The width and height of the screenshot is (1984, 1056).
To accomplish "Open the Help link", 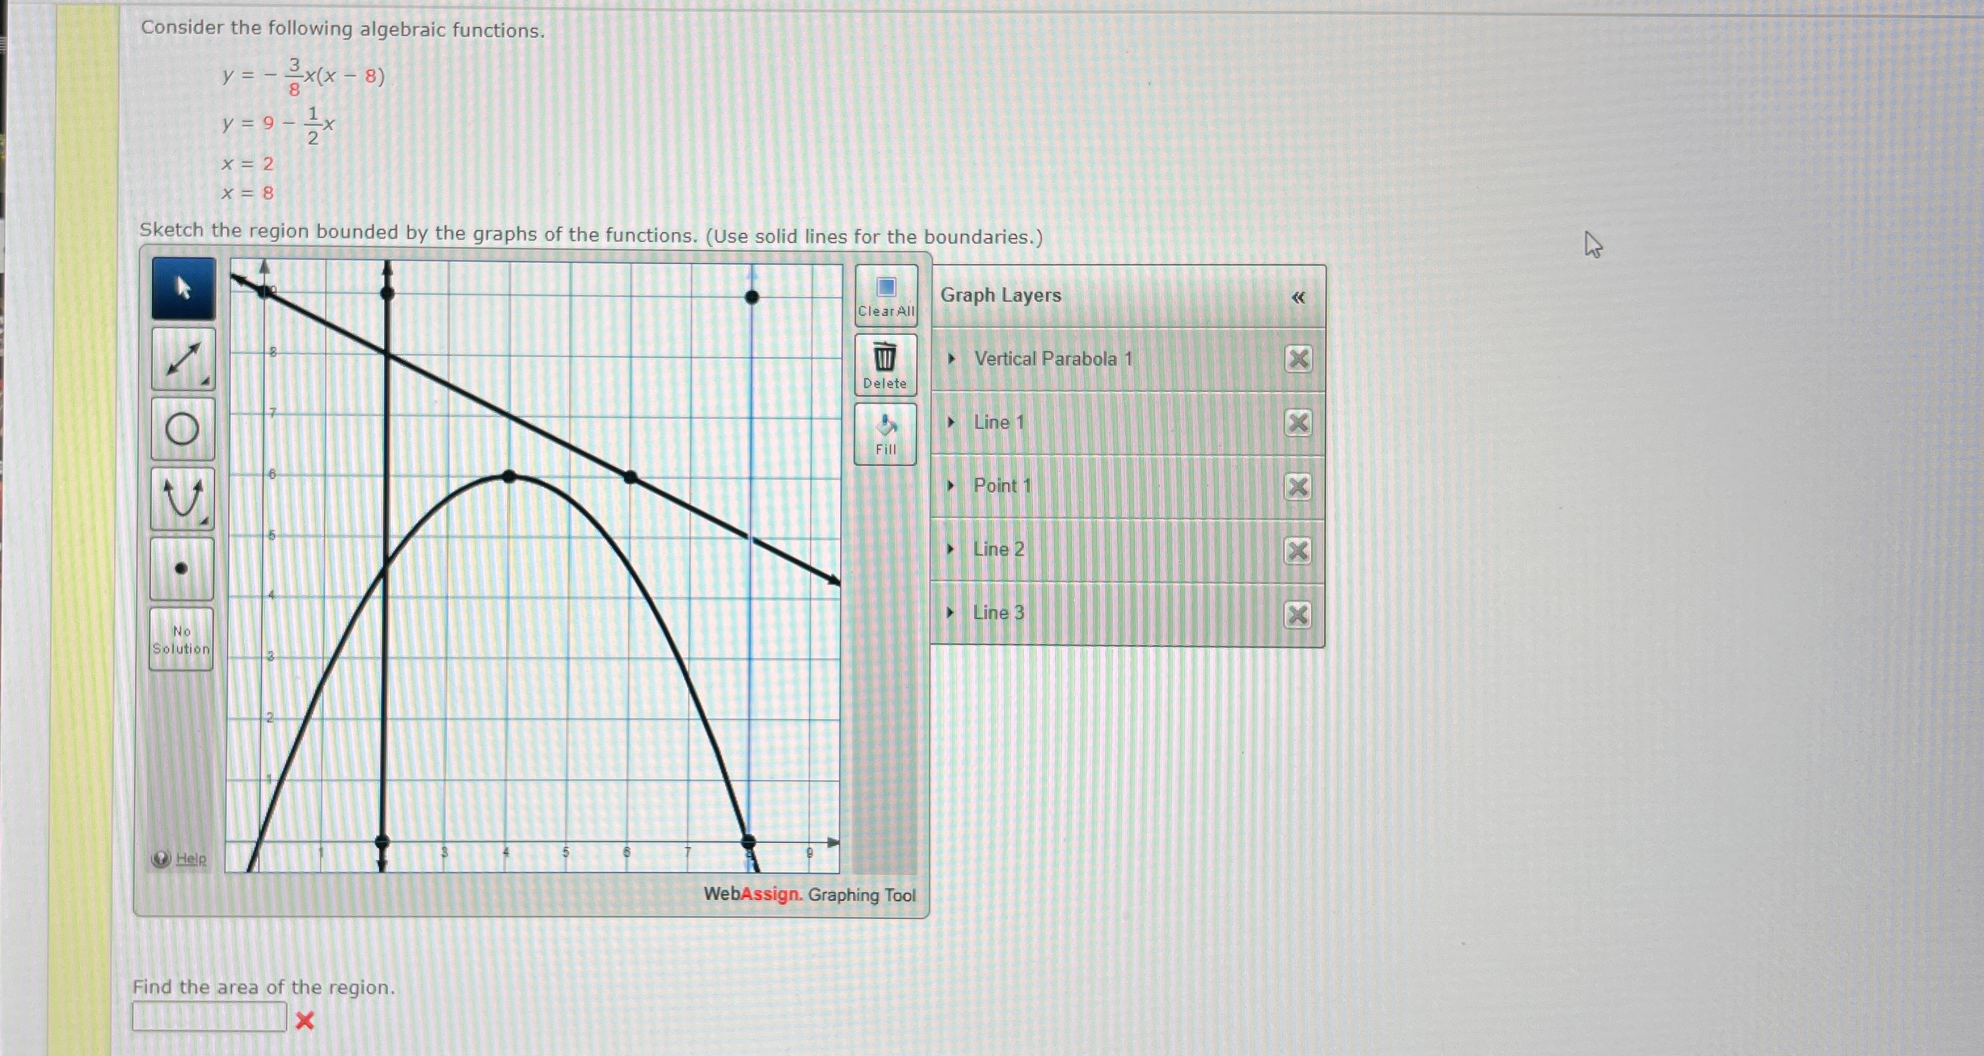I will tap(190, 859).
